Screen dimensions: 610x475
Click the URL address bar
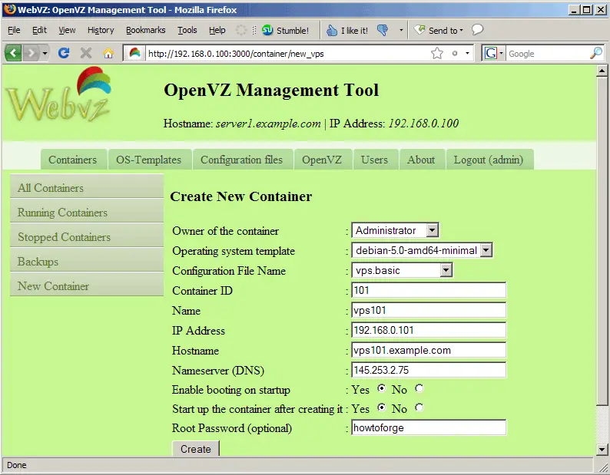tap(287, 53)
